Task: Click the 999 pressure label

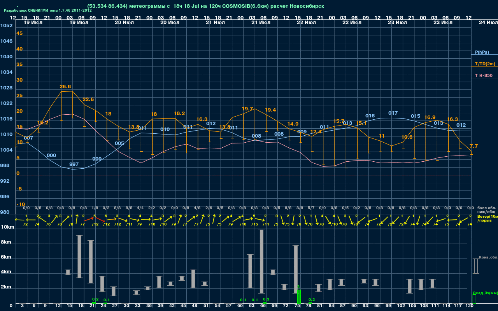Action: click(97, 159)
